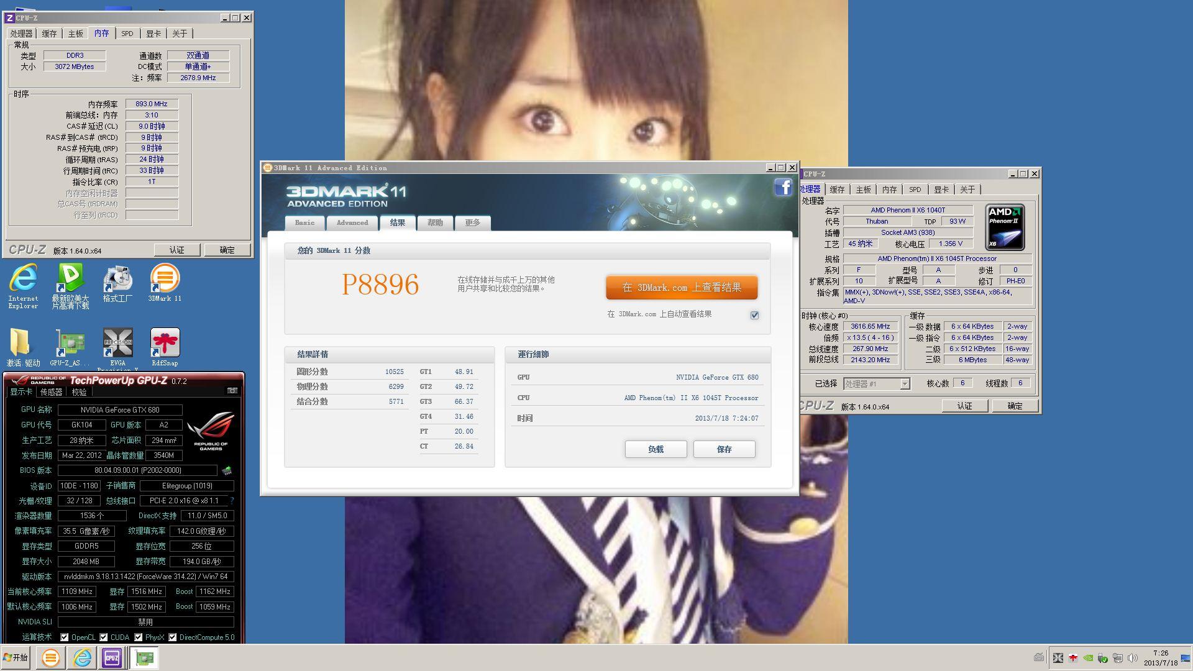Click the 物理分数 value 6299

(x=396, y=386)
